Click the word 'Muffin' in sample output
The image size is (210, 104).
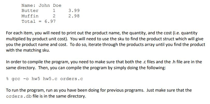[30, 16]
